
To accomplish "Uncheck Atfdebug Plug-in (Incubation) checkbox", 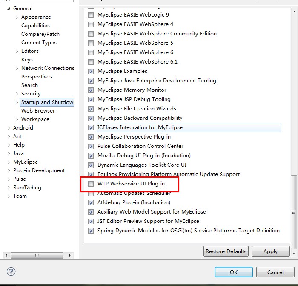I will pos(91,202).
